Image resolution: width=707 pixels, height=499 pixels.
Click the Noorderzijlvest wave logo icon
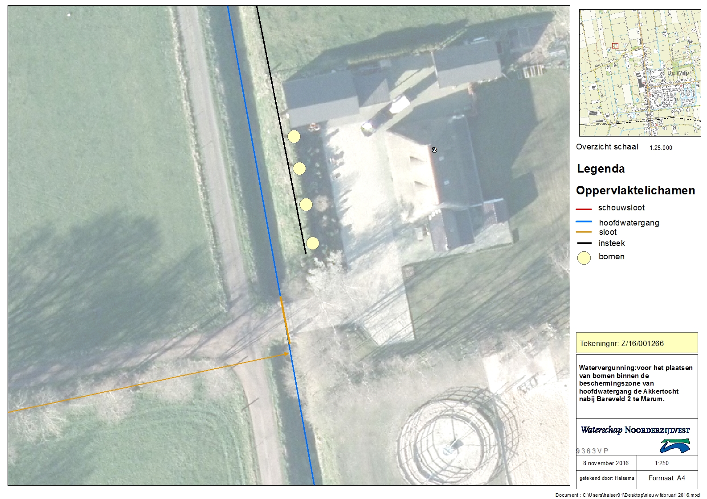point(675,446)
